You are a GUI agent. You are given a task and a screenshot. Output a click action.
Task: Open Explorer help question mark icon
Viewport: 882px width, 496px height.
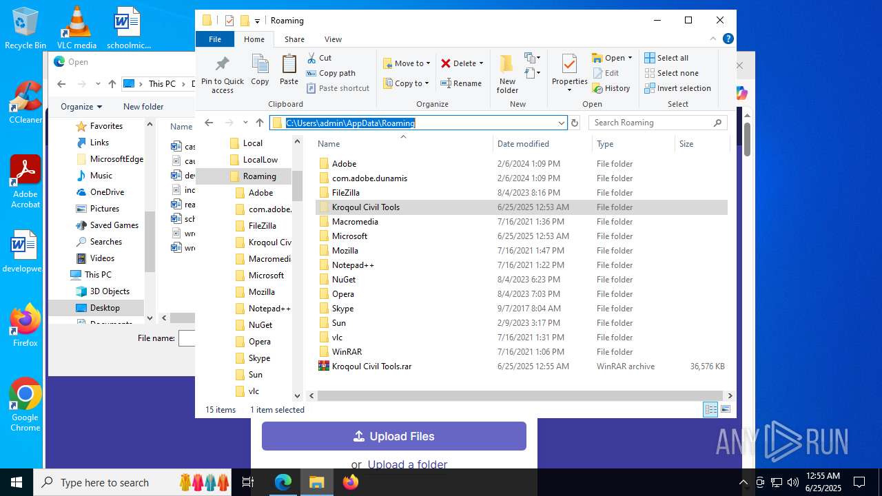click(x=728, y=39)
